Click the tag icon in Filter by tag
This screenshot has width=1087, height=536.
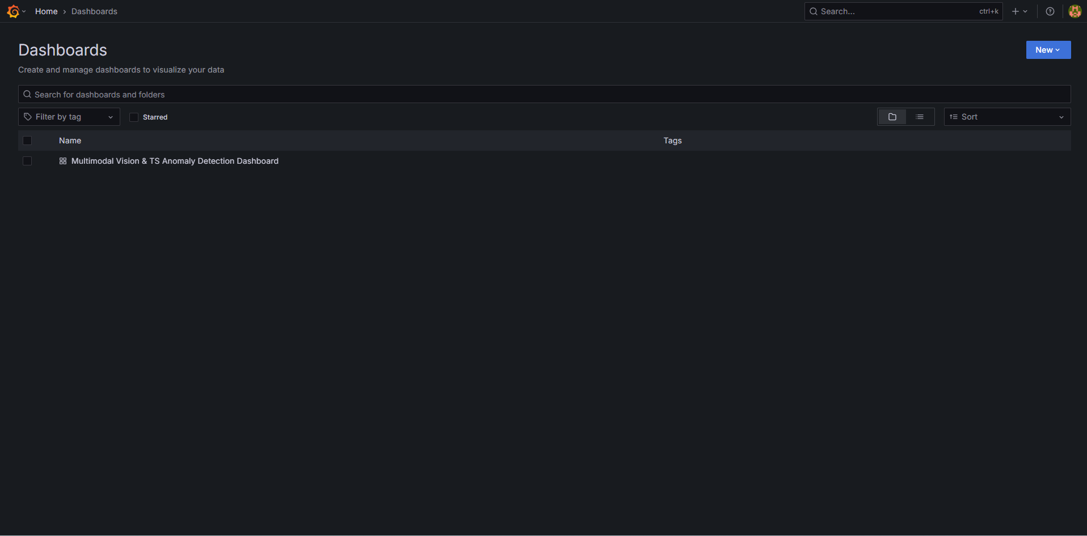coord(28,117)
